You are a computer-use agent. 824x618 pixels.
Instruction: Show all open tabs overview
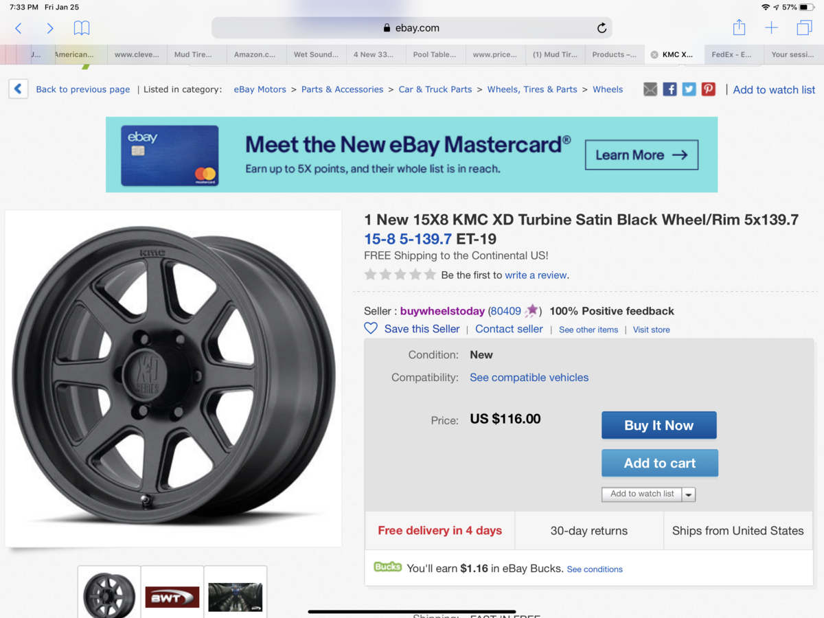click(804, 27)
